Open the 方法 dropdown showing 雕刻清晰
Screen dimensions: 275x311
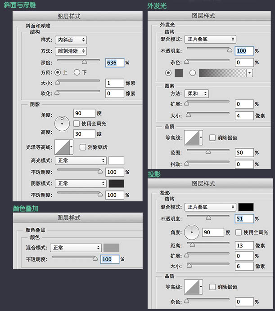pos(71,51)
